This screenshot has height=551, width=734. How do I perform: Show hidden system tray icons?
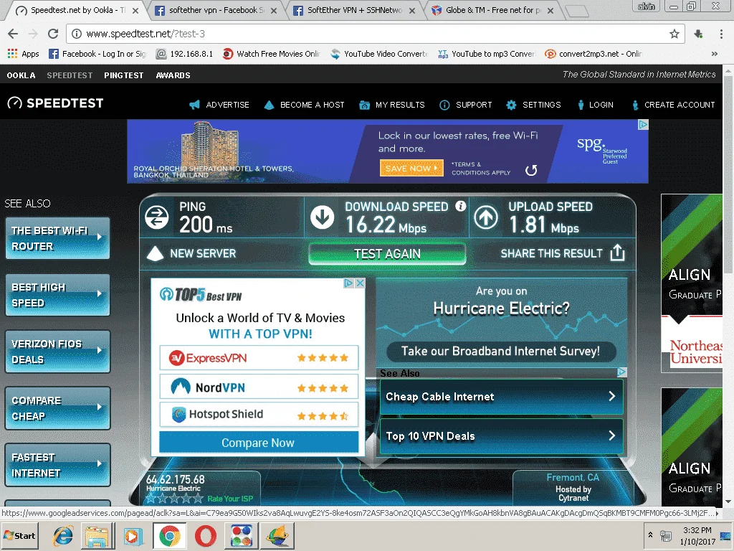click(650, 534)
